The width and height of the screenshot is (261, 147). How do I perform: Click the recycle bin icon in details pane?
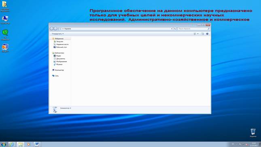[x=55, y=110]
